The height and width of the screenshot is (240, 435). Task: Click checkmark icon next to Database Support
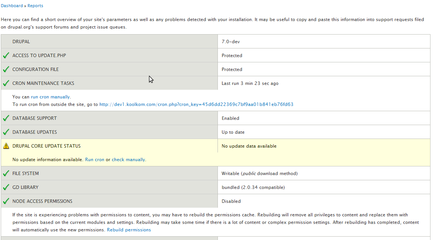tap(6, 118)
